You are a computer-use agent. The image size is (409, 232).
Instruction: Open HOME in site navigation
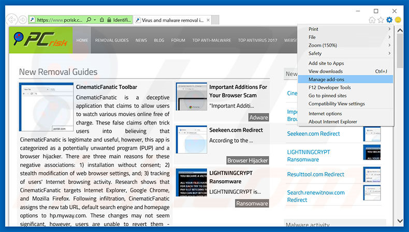pyautogui.click(x=82, y=40)
